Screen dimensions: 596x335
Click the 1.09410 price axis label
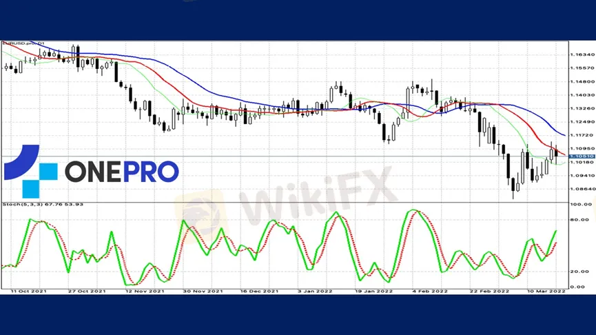coord(582,176)
